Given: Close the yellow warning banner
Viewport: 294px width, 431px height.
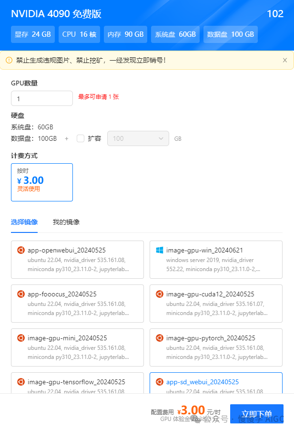Looking at the screenshot, I should click(x=285, y=60).
